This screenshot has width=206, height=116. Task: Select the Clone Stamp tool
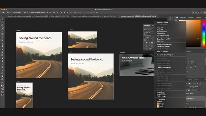point(2,46)
